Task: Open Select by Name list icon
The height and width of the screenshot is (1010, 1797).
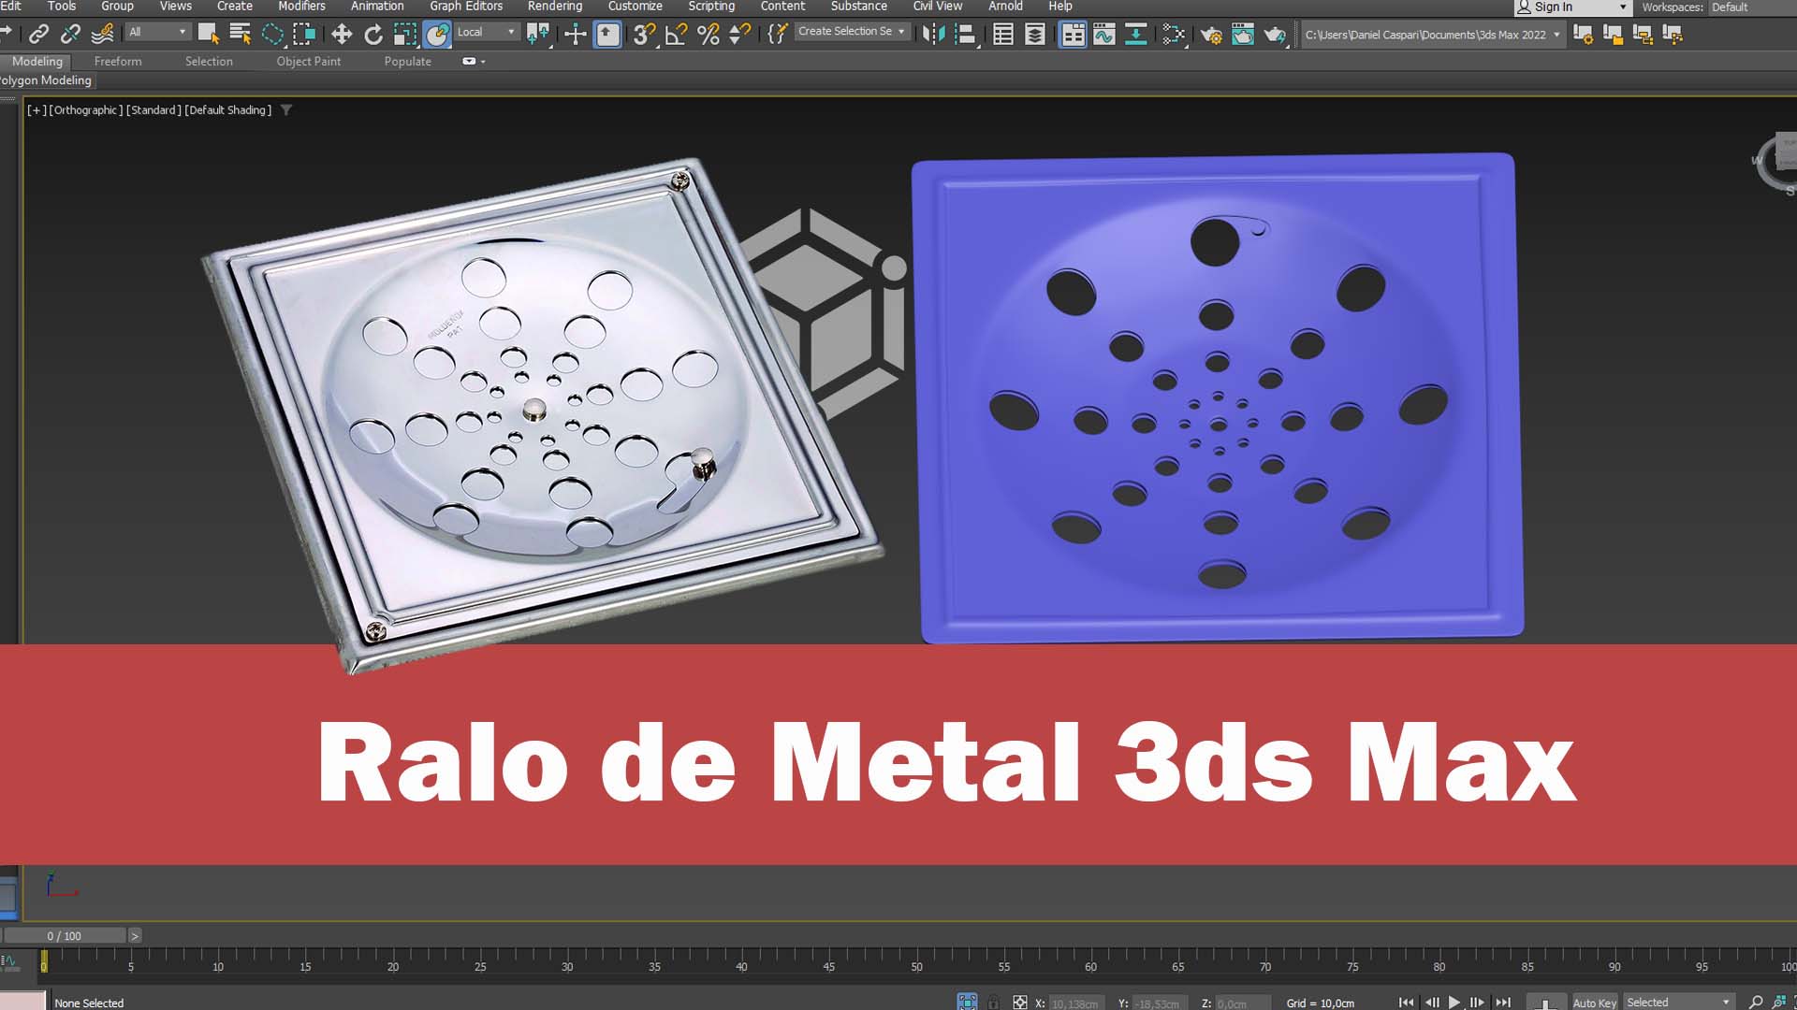Action: tap(241, 35)
